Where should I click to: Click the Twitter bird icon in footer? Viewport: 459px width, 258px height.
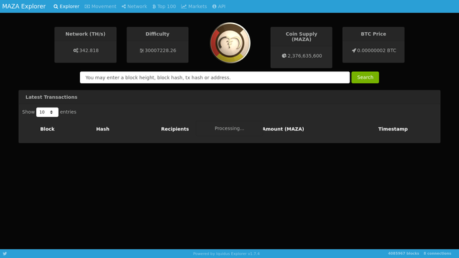(5, 253)
